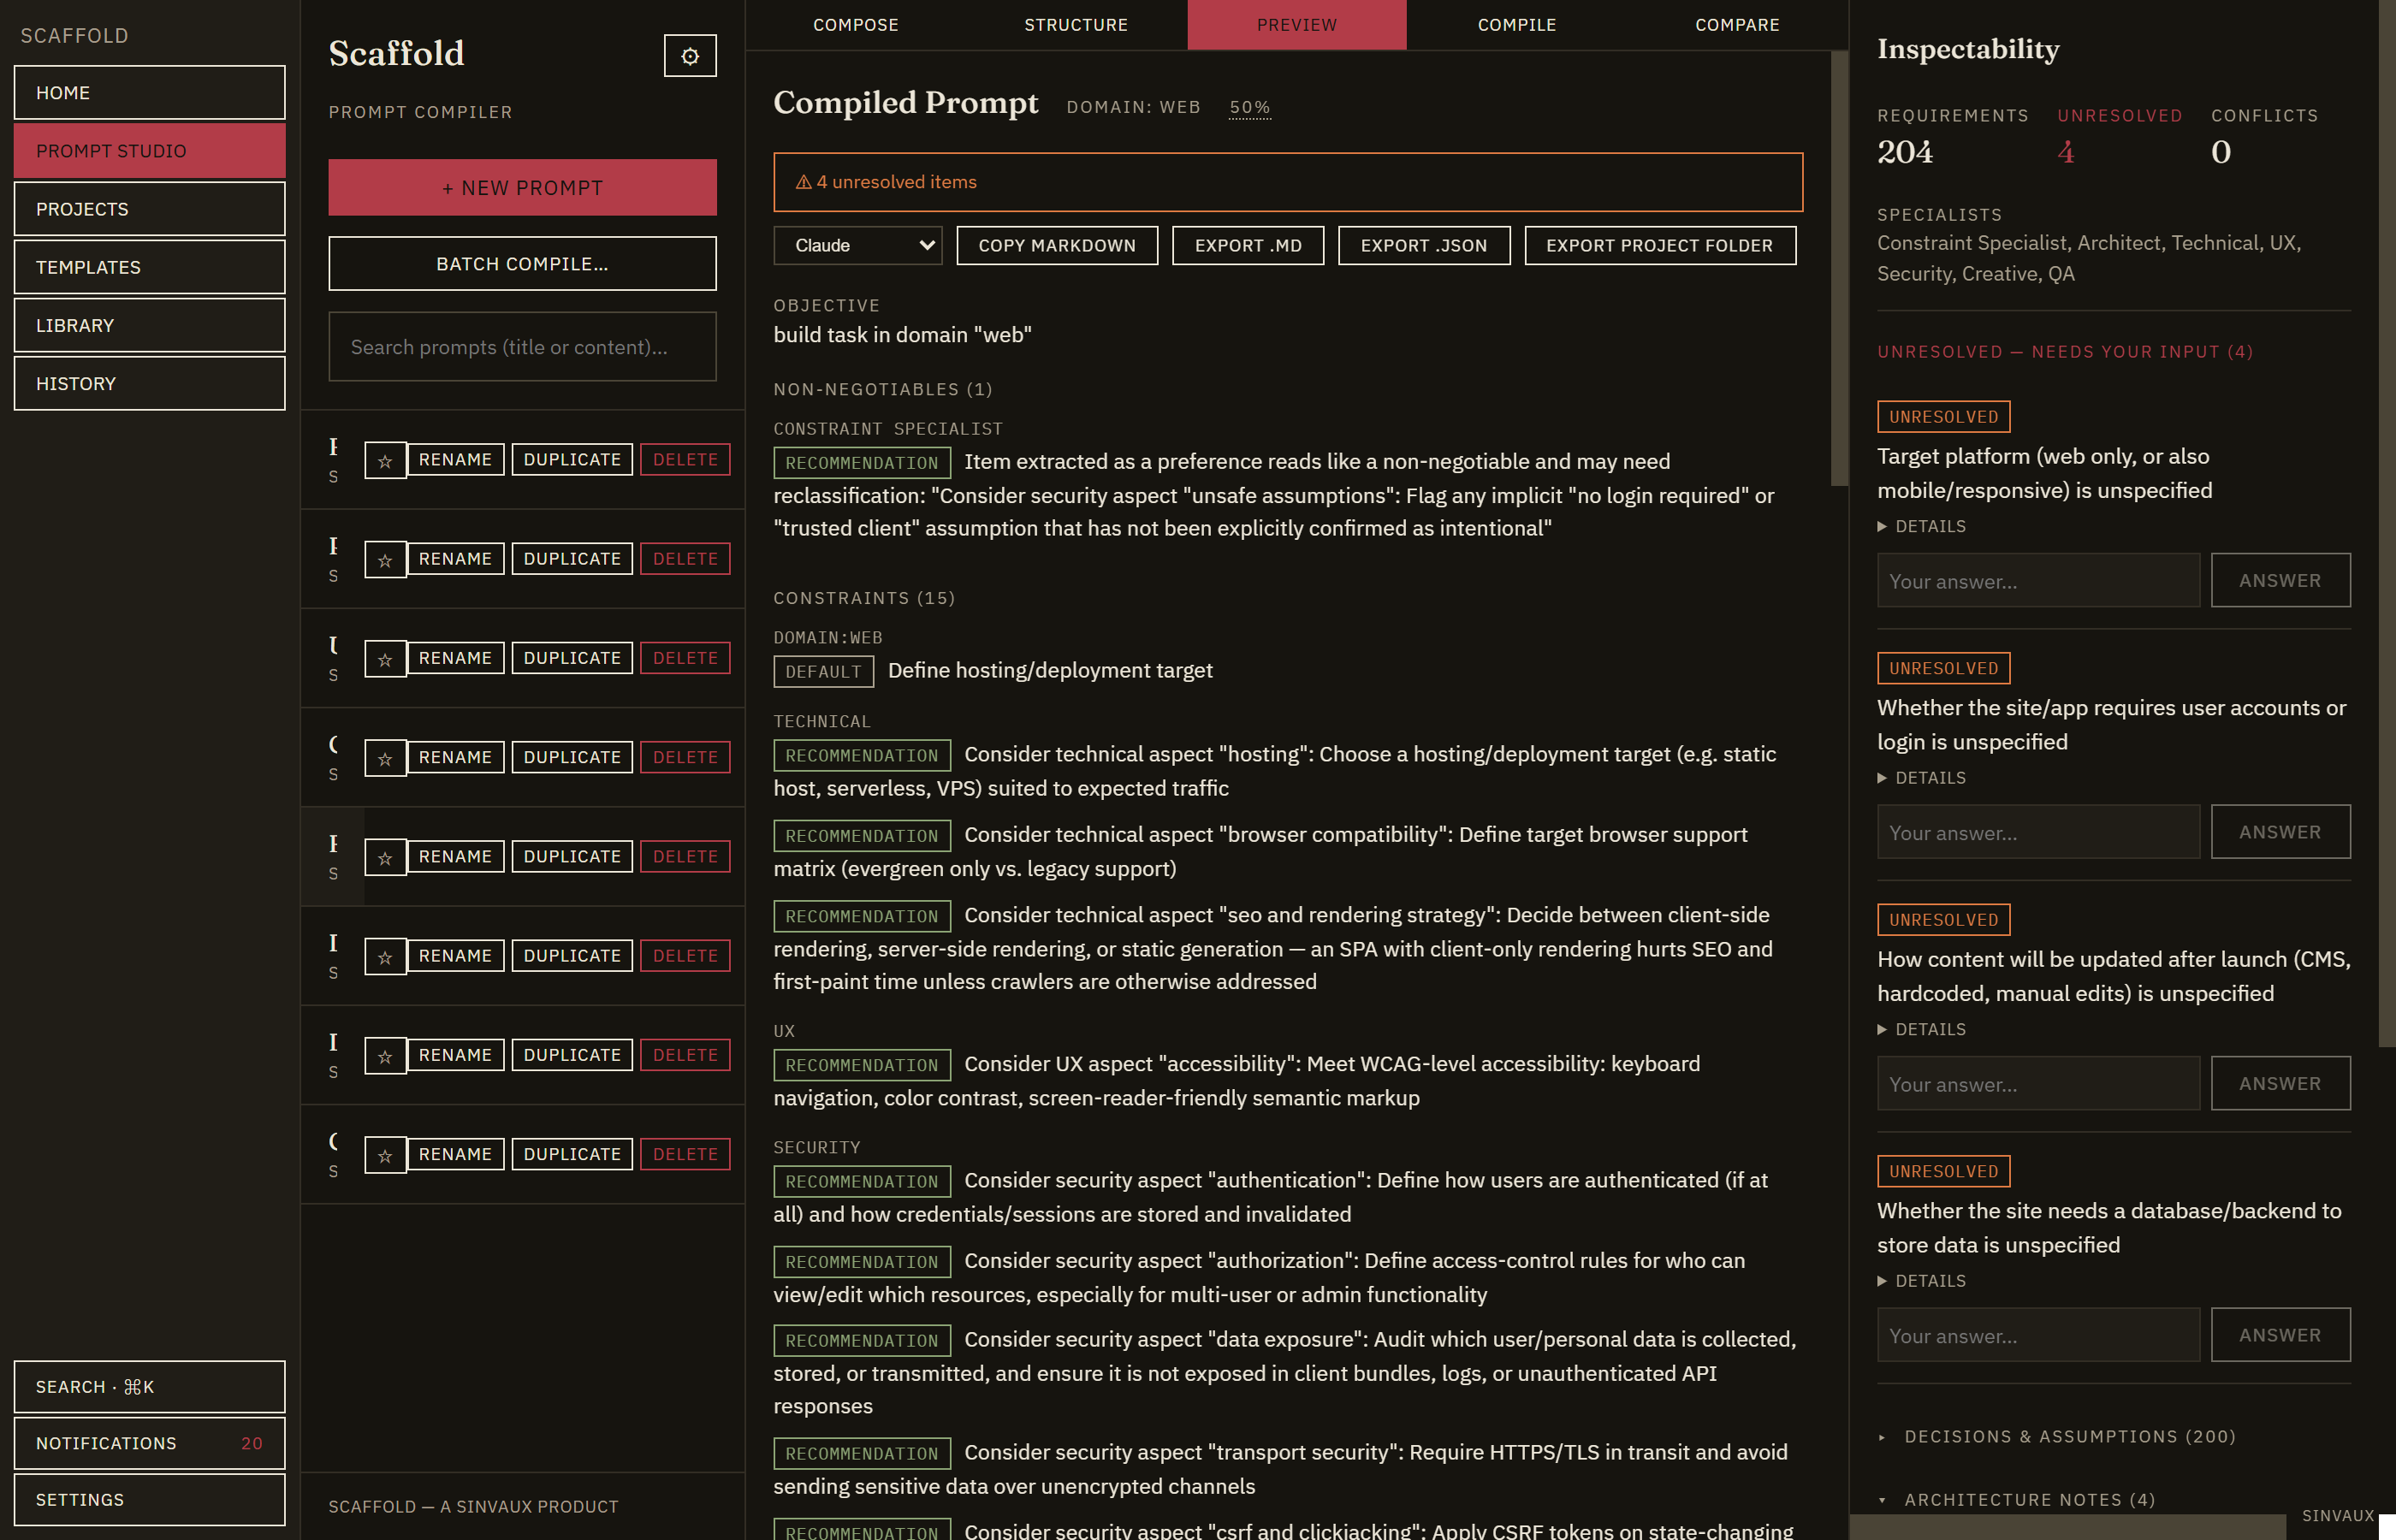Switch to the Structure tab
The width and height of the screenshot is (2396, 1540).
[1076, 24]
